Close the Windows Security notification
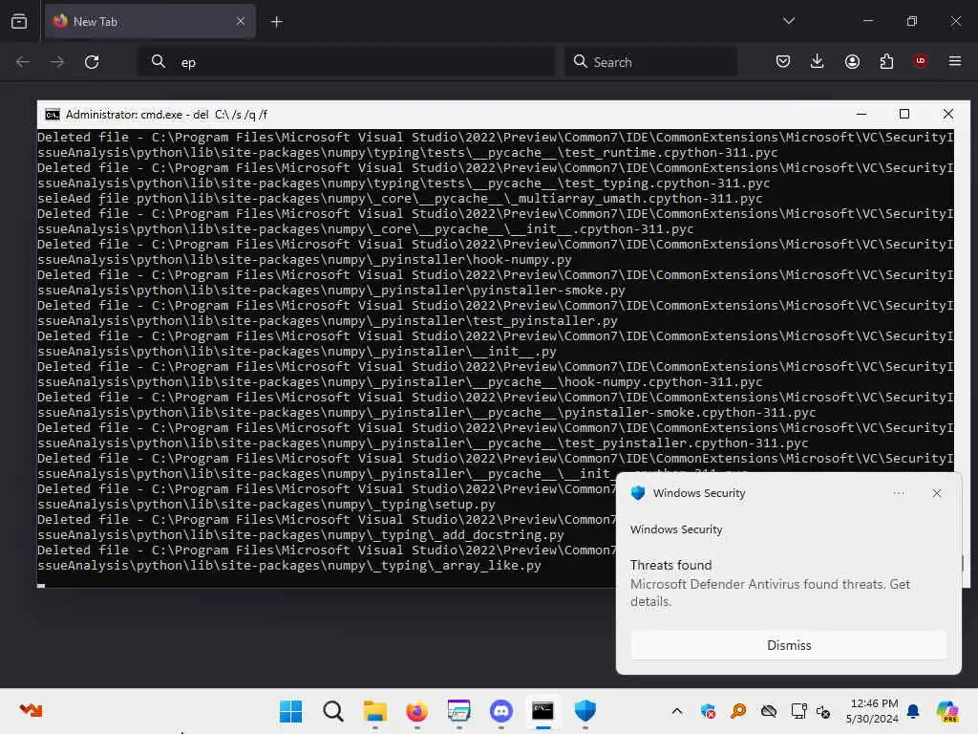Image resolution: width=978 pixels, height=734 pixels. point(937,493)
